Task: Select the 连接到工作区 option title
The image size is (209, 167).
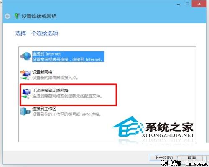Action: coord(44,109)
